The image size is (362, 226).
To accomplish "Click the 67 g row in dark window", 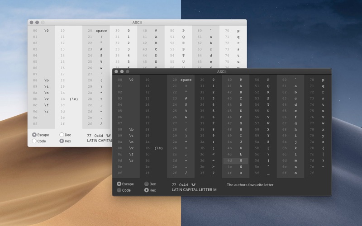I will 291,123.
